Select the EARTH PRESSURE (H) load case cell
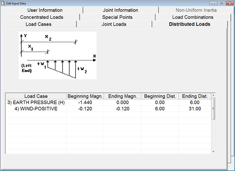Image resolution: width=235 pixels, height=171 pixels. (36, 102)
